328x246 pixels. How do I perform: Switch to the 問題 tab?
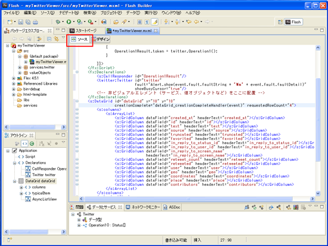coord(77,207)
